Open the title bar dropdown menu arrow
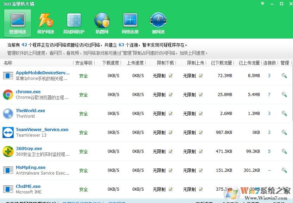The width and height of the screenshot is (293, 203). [x=262, y=4]
